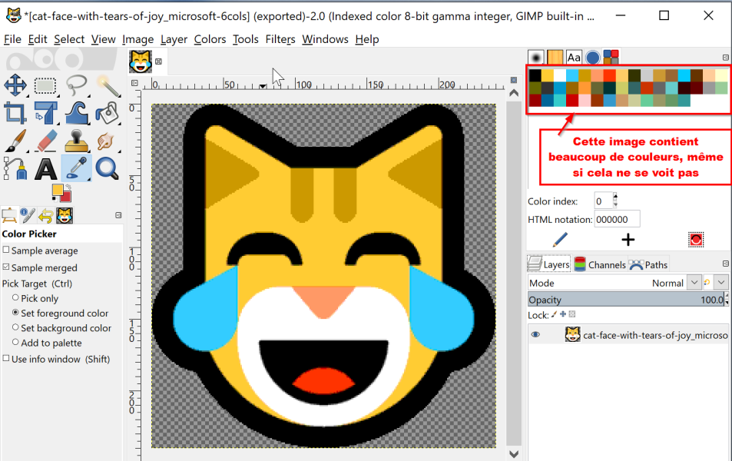Select the Paintbrush tool
The width and height of the screenshot is (732, 461).
click(15, 141)
